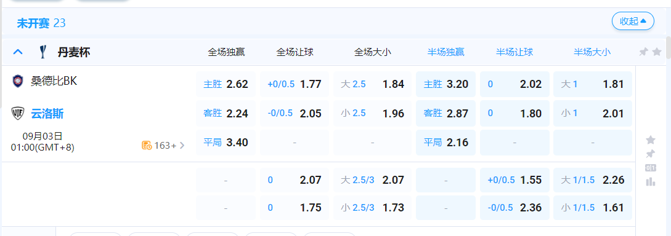
Task: Bet on half-time 客胜 2.87
Action: tap(445, 114)
